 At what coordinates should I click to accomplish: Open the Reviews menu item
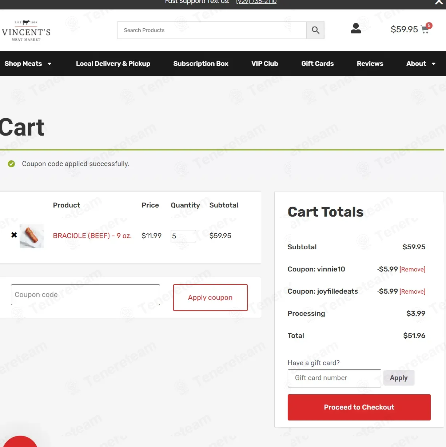(x=370, y=64)
